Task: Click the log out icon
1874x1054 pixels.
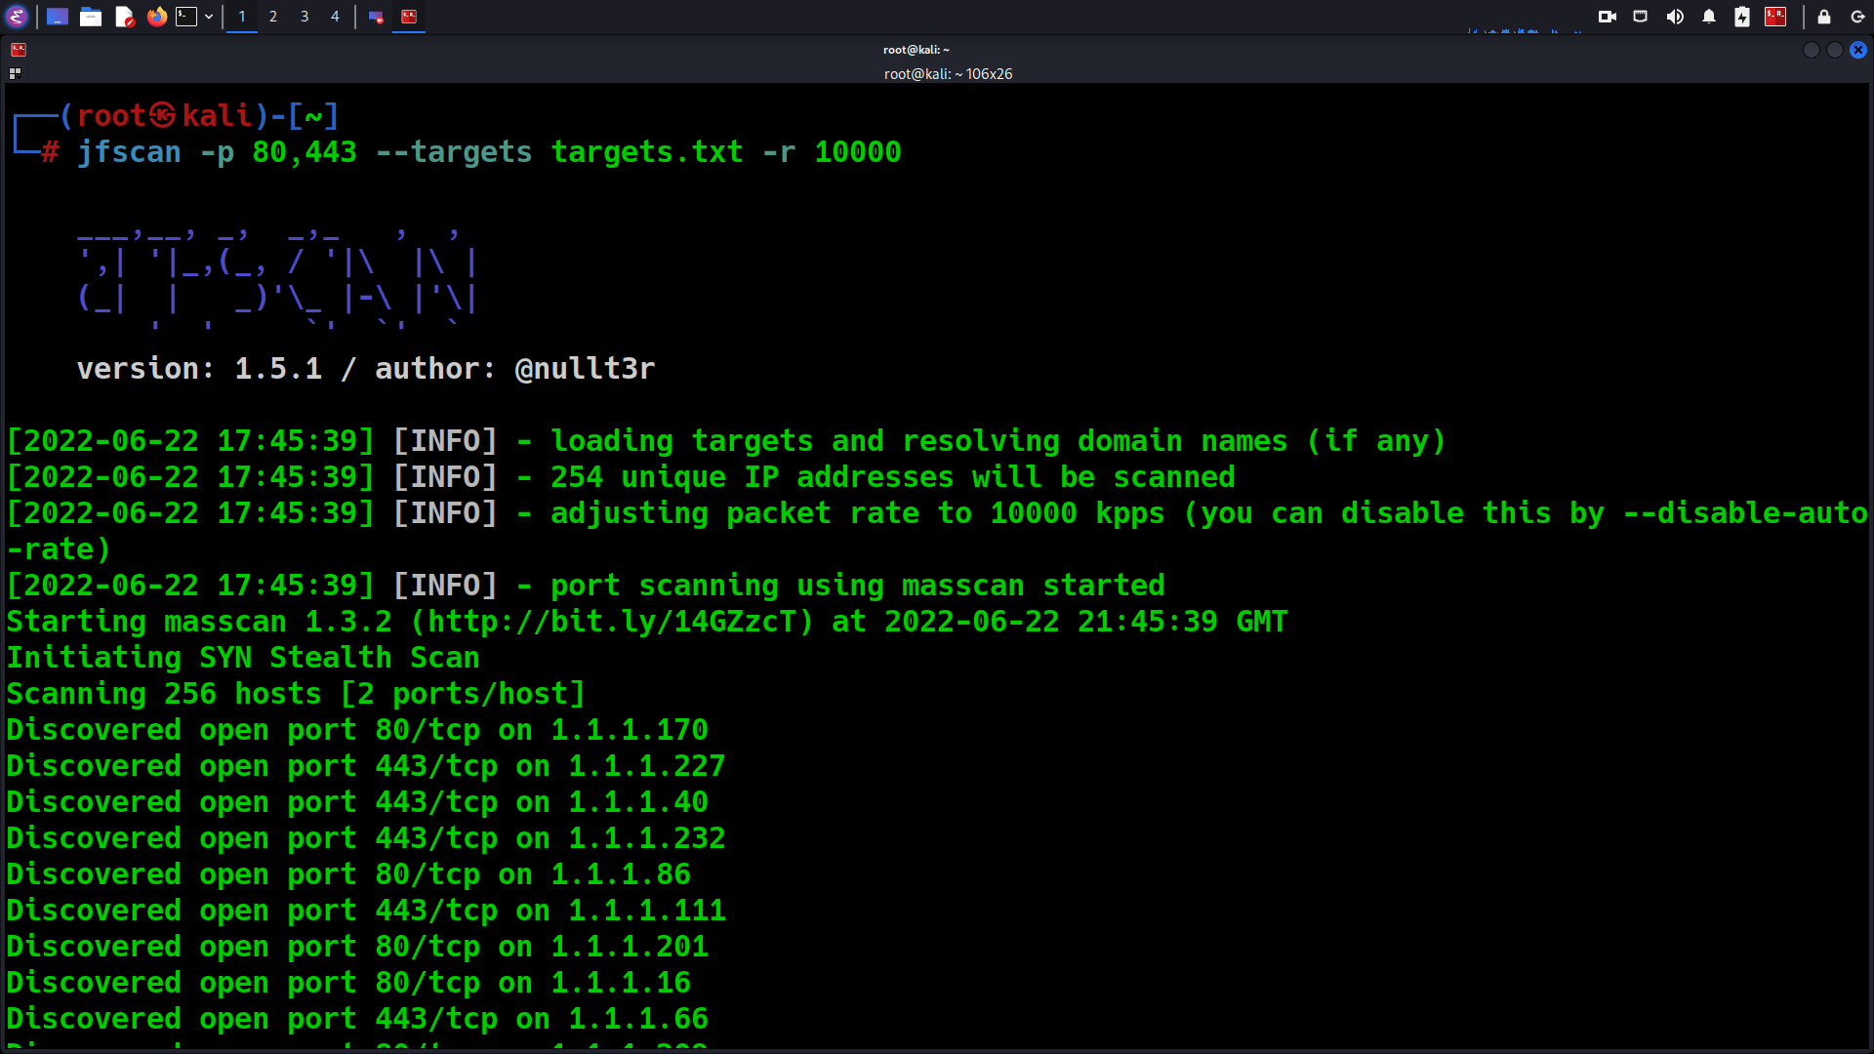Action: 1858,17
